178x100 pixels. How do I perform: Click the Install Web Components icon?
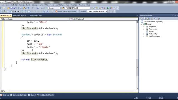56,11
